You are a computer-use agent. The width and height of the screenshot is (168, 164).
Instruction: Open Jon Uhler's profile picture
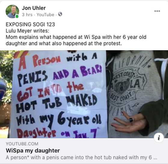pos(12,11)
